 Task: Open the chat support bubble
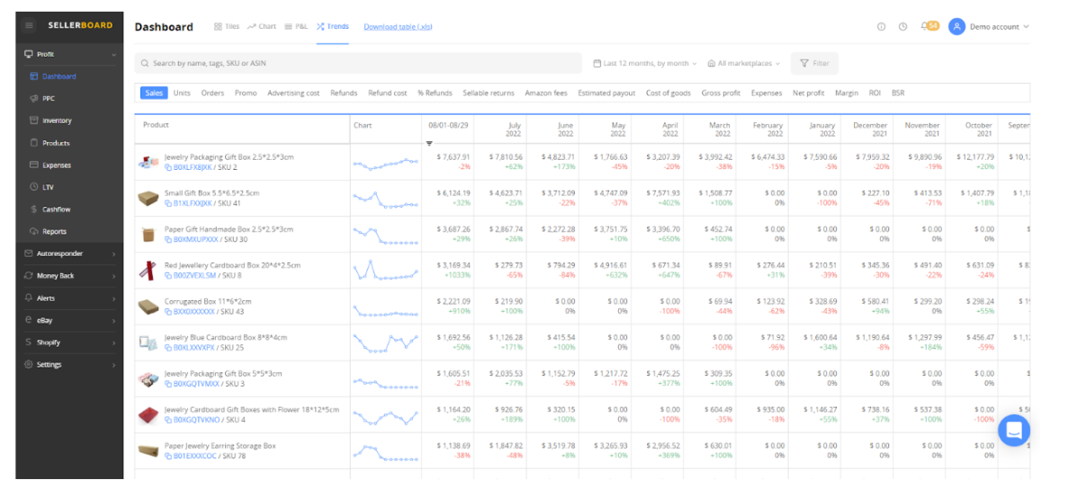(1013, 431)
